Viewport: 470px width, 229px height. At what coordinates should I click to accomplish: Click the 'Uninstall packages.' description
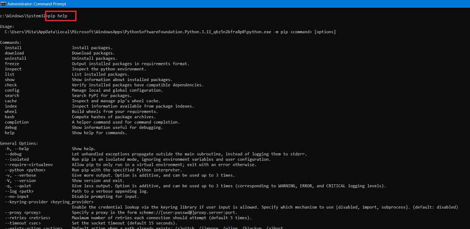click(95, 58)
